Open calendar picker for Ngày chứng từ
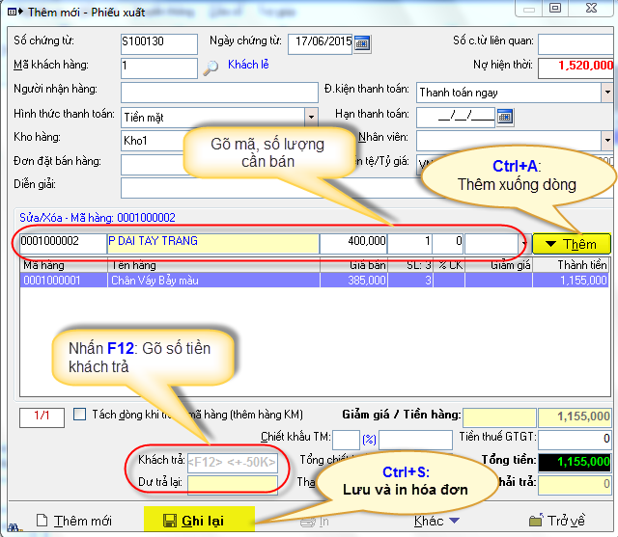 click(362, 43)
